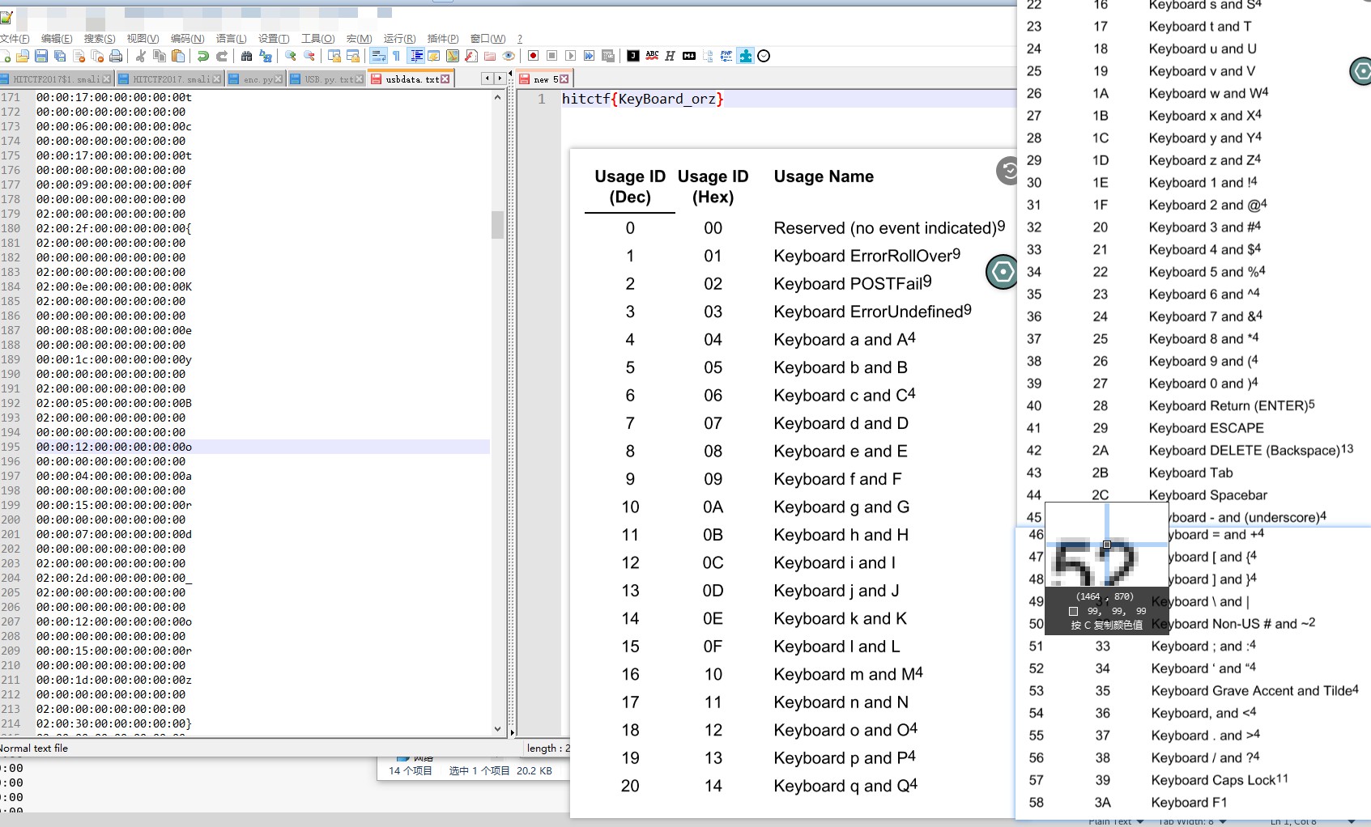
Task: Open the 插件(P) menu
Action: click(x=443, y=38)
